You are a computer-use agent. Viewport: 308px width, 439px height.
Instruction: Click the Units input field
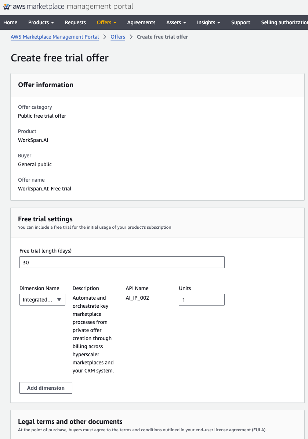[202, 300]
